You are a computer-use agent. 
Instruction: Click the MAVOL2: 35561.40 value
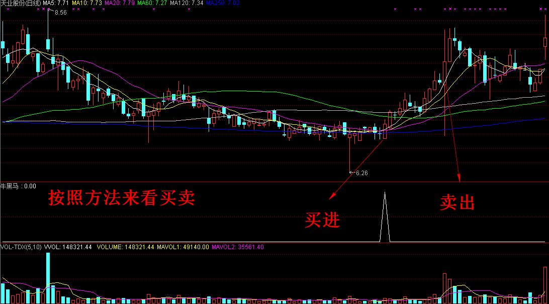(x=238, y=247)
